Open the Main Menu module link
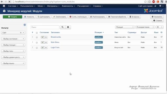The width and height of the screenshot is (167, 94). click(55, 42)
